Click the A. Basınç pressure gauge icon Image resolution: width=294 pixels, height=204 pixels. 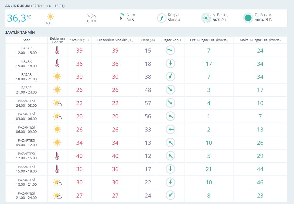click(206, 18)
